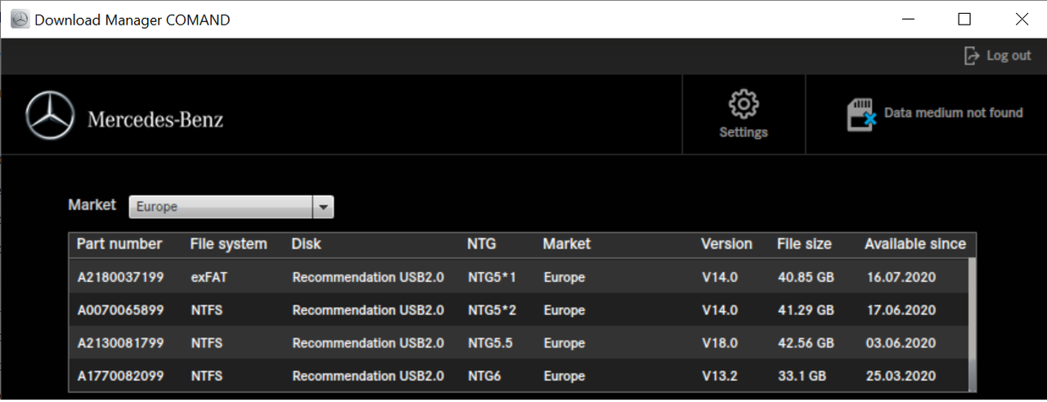Click V14.0 in the NTG5*1 row
Screen dimensions: 1047x402
[x=720, y=277]
